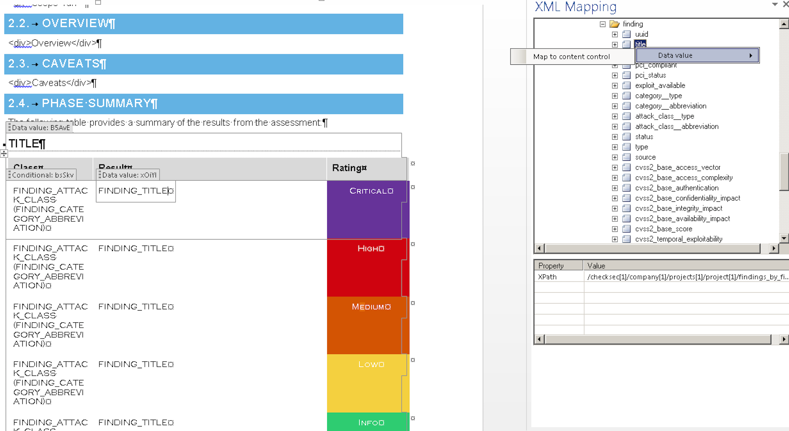Select the finding tree item
Image resolution: width=789 pixels, height=431 pixels.
(633, 24)
